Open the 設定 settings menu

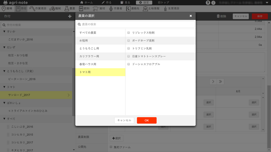coord(144,2)
